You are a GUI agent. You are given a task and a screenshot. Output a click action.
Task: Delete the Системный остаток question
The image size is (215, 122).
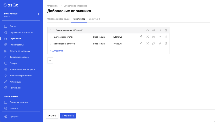click(166, 37)
